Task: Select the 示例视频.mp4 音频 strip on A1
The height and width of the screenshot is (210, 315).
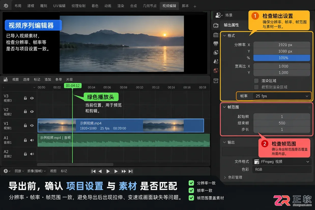Action: [x=124, y=140]
